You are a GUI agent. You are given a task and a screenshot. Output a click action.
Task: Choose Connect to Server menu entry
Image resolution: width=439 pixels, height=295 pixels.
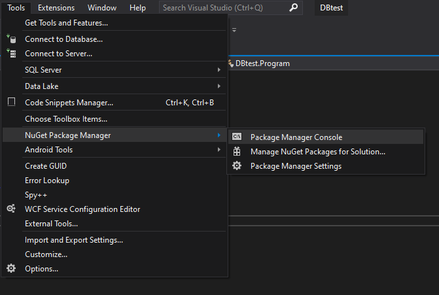tap(114, 54)
